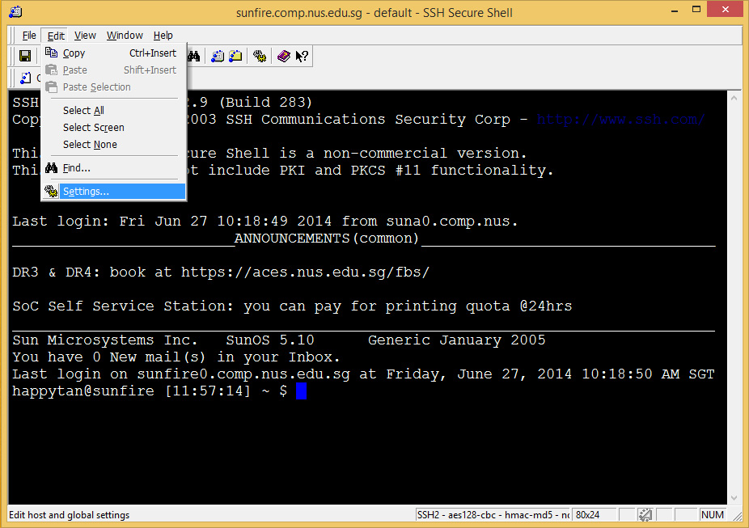The image size is (749, 528).
Task: Choose Find... in Edit menu
Action: pyautogui.click(x=114, y=168)
